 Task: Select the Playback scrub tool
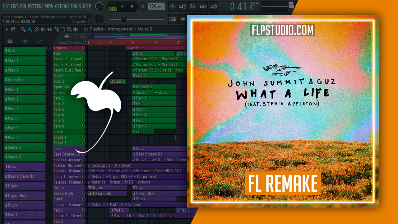click(76, 29)
